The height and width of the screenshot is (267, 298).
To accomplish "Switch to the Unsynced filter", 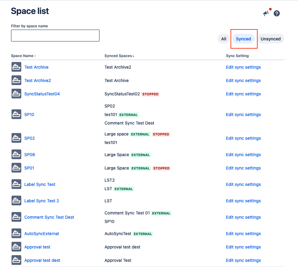I will pyautogui.click(x=270, y=39).
